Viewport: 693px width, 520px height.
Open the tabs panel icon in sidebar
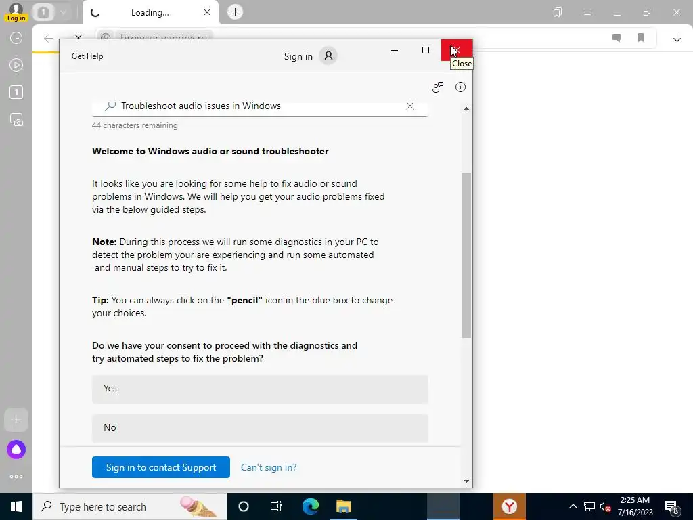[16, 92]
